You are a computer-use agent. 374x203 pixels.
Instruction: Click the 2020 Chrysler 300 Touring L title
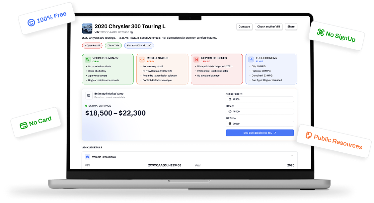130,26
